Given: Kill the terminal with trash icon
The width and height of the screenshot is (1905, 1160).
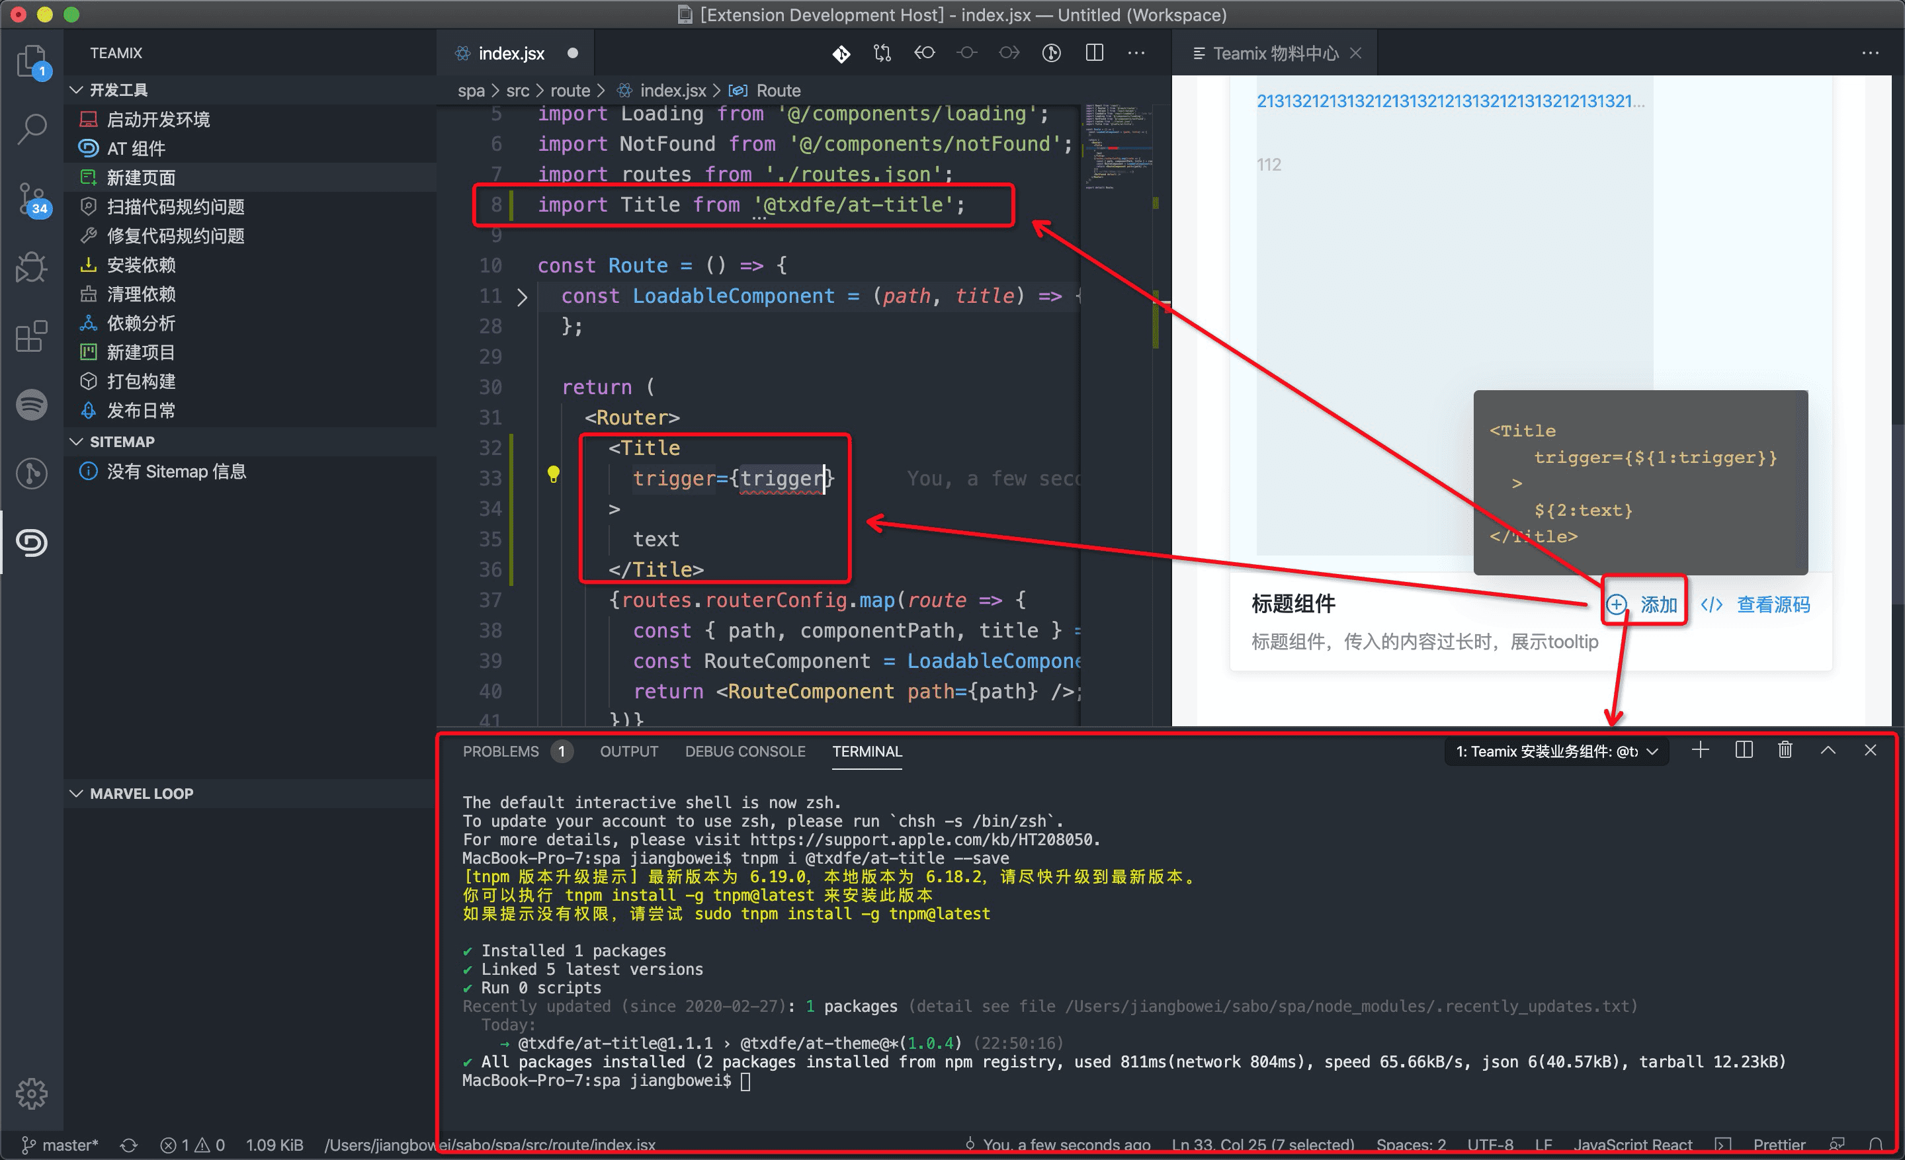Looking at the screenshot, I should pyautogui.click(x=1785, y=751).
